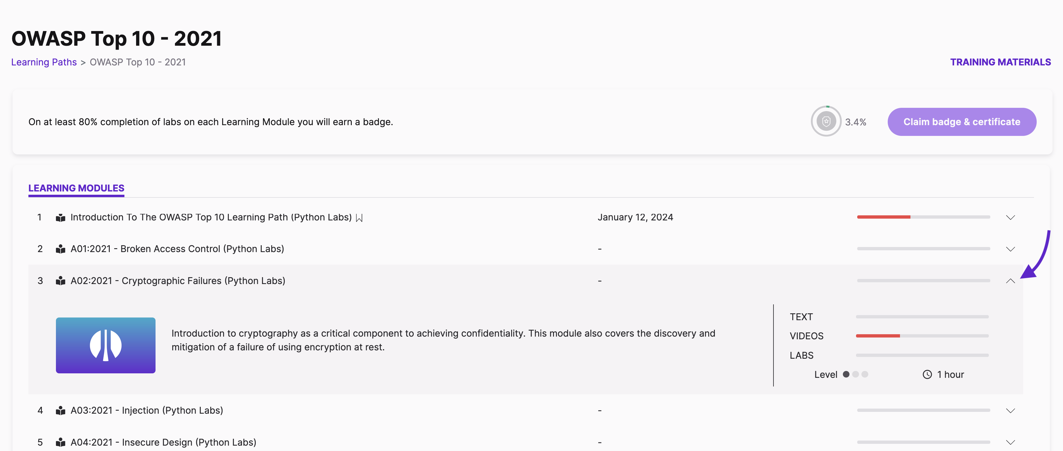Click the Videos progress bar
The height and width of the screenshot is (451, 1063).
[x=922, y=336]
